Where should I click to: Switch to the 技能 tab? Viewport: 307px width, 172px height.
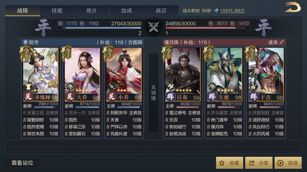[57, 10]
